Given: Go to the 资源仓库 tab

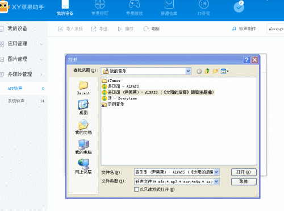Looking at the screenshot, I should (169, 8).
